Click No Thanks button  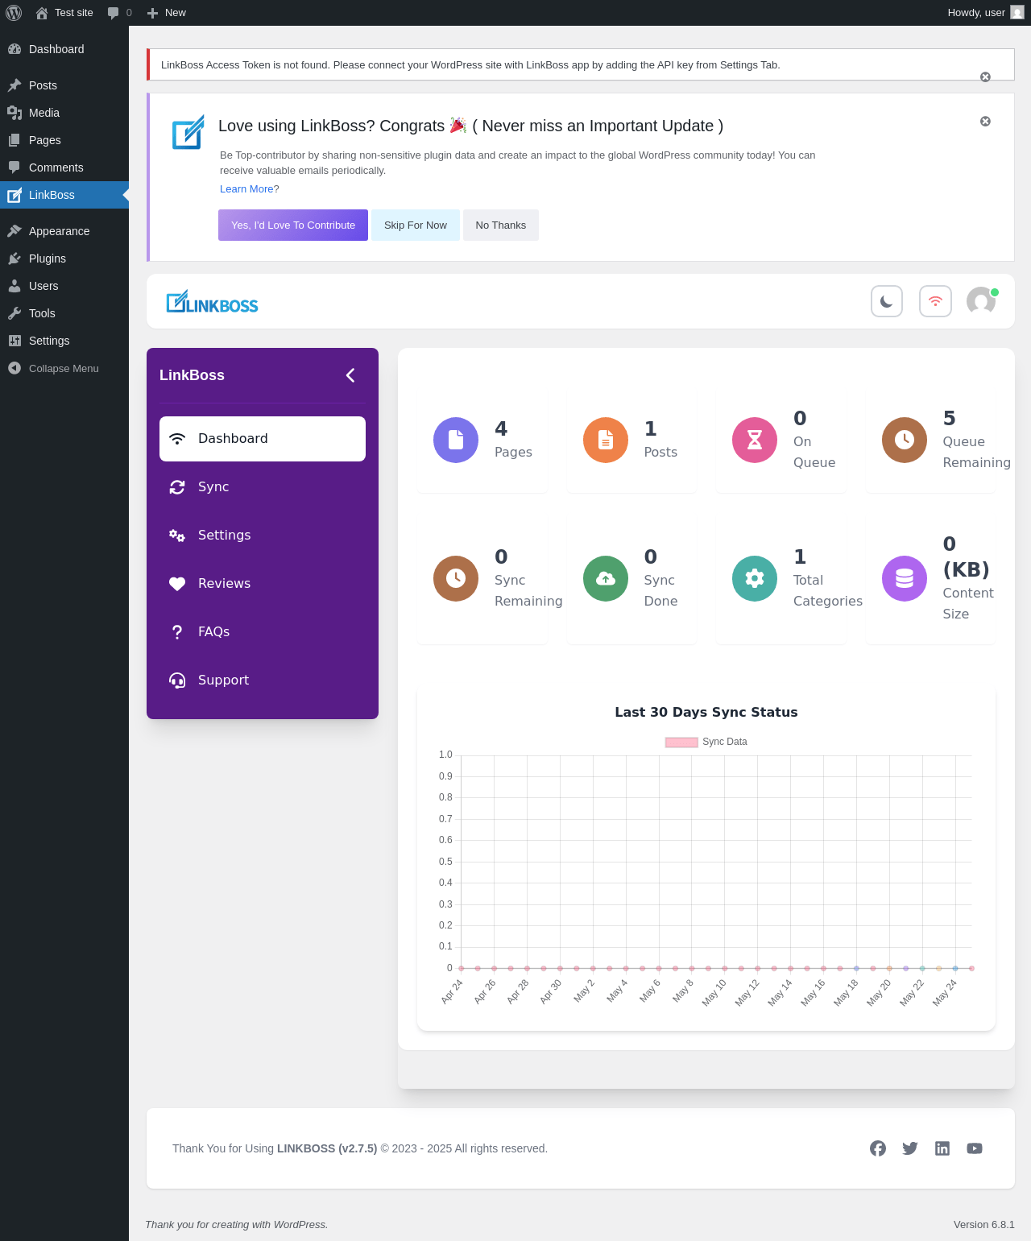click(501, 225)
